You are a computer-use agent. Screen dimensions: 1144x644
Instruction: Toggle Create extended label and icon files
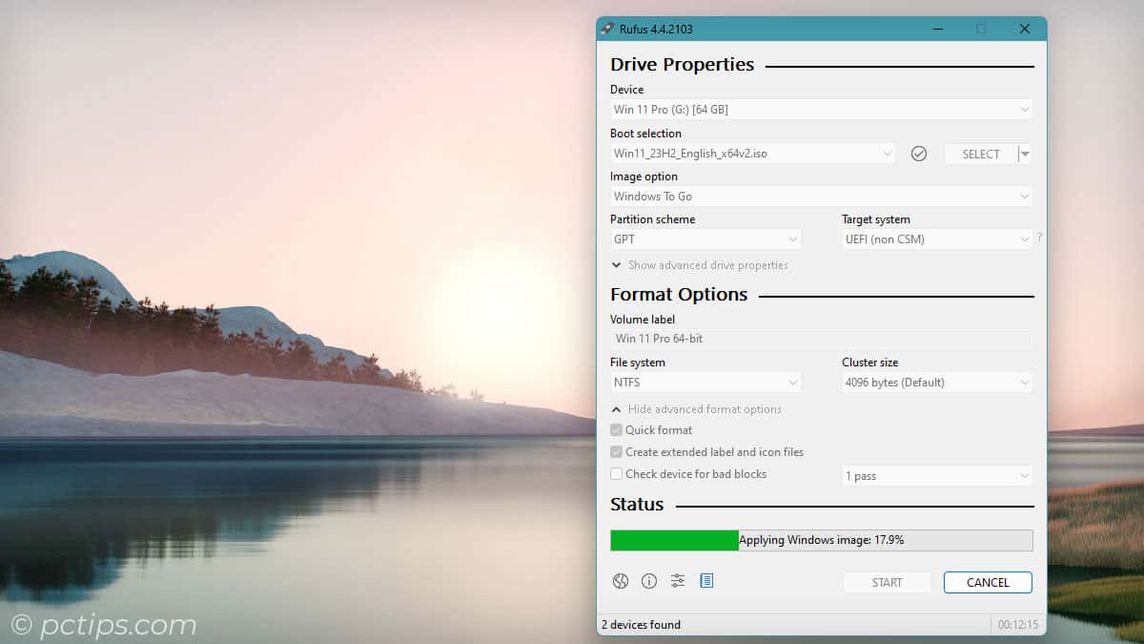click(616, 451)
